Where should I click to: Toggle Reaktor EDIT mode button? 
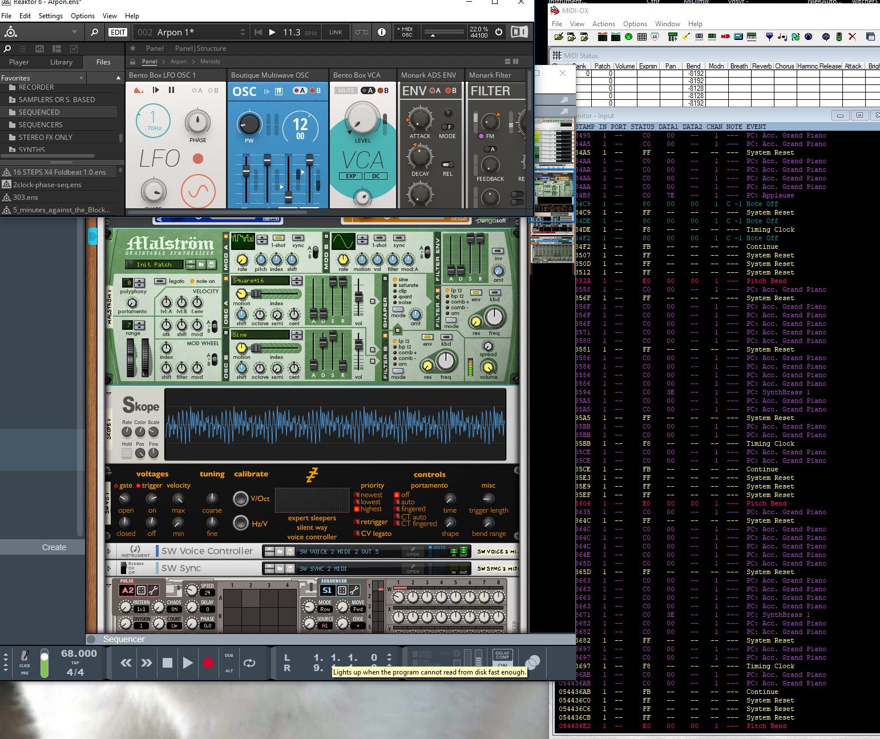point(118,33)
